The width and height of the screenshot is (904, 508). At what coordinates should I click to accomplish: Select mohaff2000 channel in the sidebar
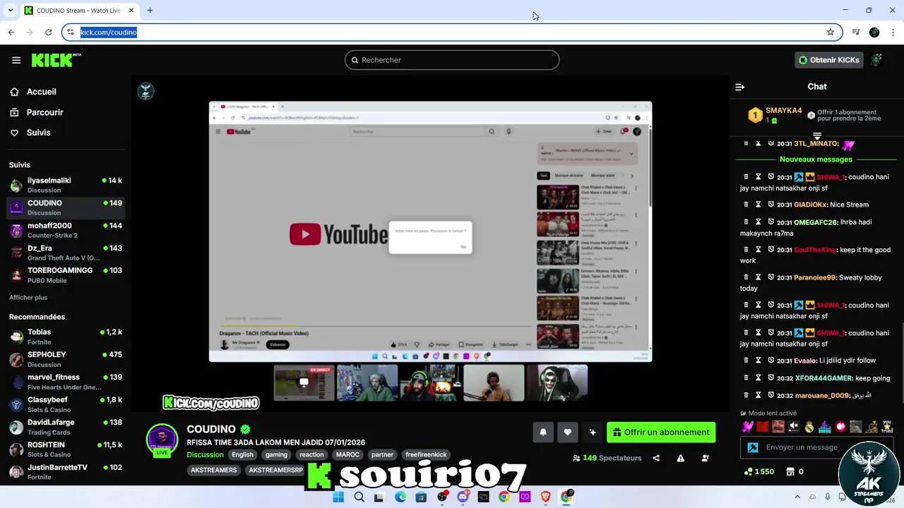tap(66, 230)
